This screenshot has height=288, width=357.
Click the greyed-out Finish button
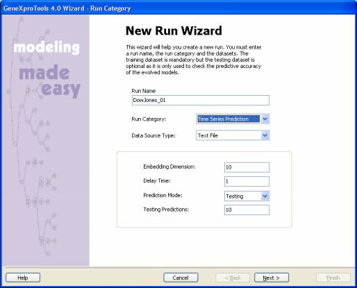click(x=333, y=278)
